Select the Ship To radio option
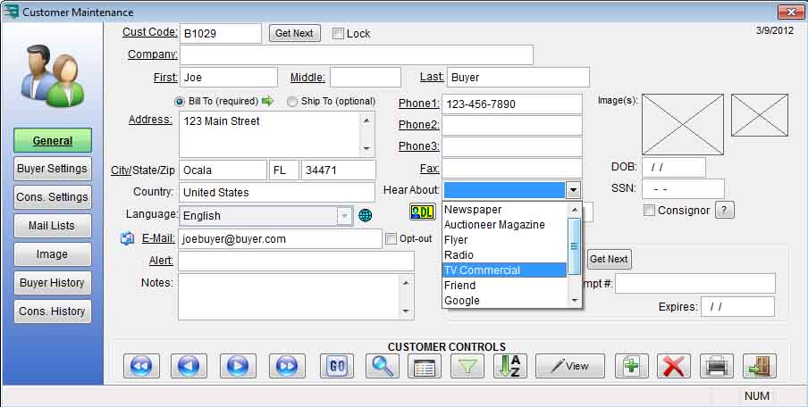 pos(292,102)
